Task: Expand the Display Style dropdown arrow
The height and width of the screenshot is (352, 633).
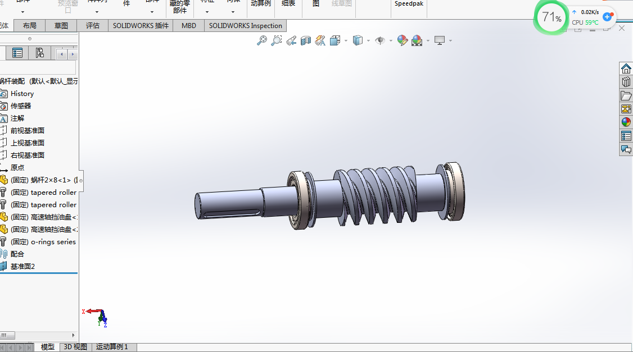Action: click(x=368, y=40)
